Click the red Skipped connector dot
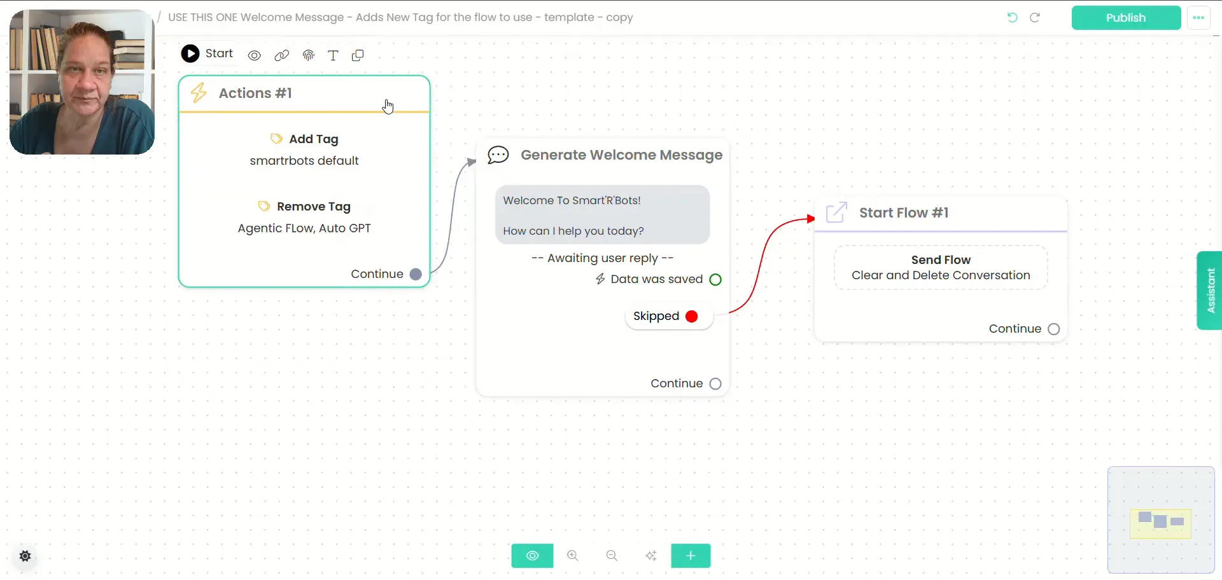 point(692,316)
